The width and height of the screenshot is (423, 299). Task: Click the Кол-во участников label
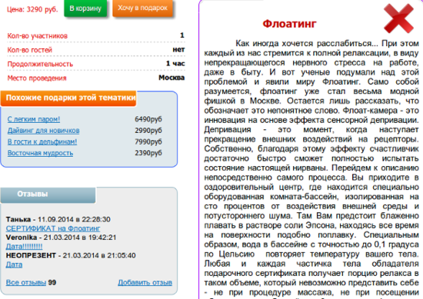37,36
